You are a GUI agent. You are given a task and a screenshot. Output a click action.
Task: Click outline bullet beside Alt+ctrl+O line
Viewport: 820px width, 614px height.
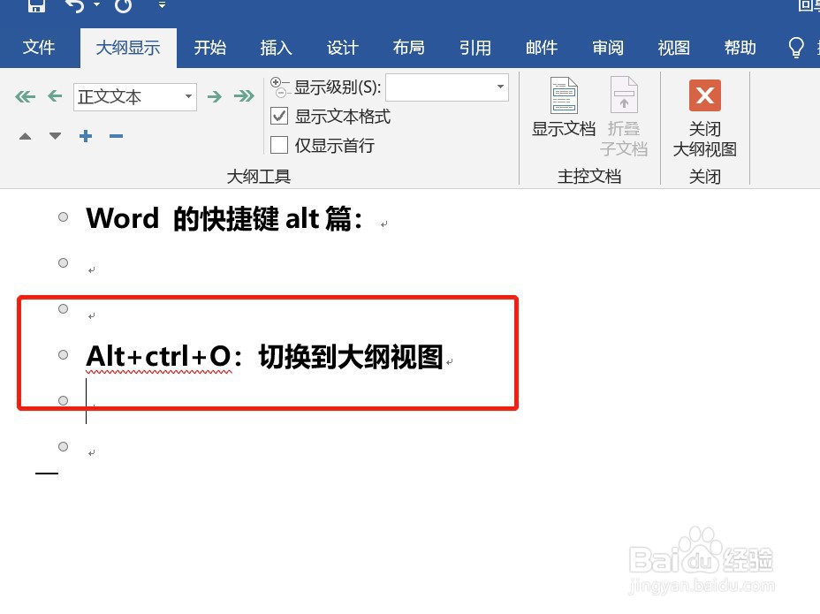click(x=64, y=355)
